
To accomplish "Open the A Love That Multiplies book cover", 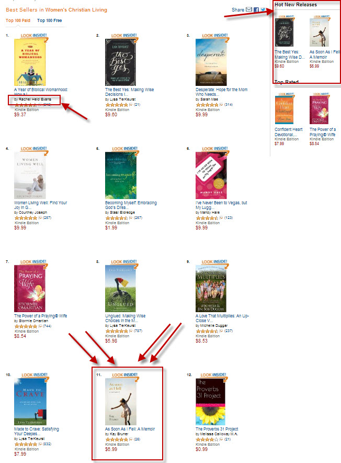I will pyautogui.click(x=211, y=289).
